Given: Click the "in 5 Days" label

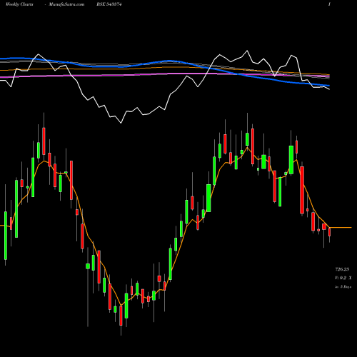Looking at the screenshot, I should click(x=343, y=287).
